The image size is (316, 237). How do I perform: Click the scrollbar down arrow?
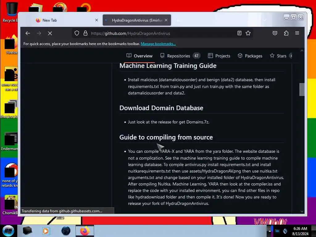tap(302, 211)
